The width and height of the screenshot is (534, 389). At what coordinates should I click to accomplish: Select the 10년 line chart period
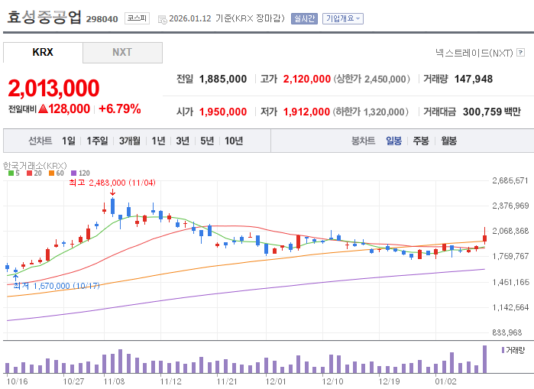pyautogui.click(x=234, y=141)
